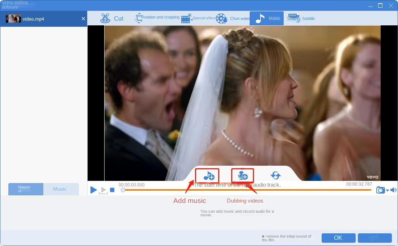This screenshot has width=398, height=246.
Task: Open the Cut tool
Action: [111, 18]
